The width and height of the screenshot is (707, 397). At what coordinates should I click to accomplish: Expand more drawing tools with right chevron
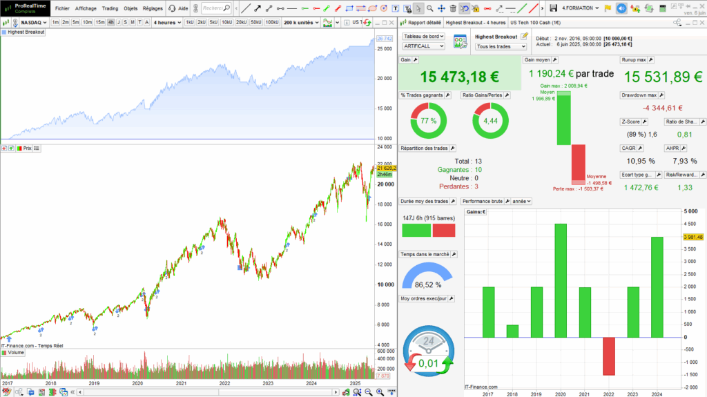pos(542,8)
